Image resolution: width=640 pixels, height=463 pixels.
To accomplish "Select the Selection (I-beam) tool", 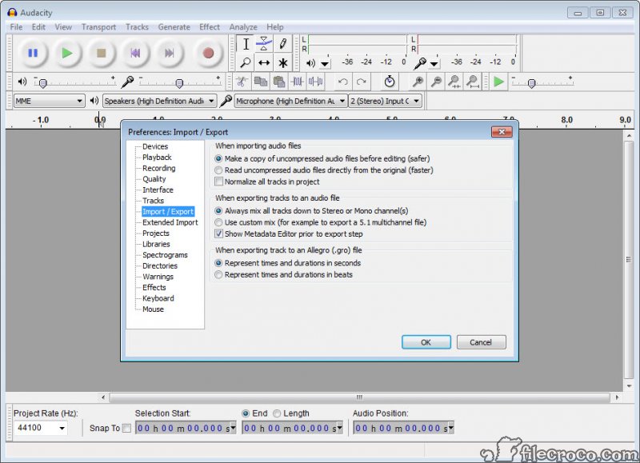I will pos(246,44).
